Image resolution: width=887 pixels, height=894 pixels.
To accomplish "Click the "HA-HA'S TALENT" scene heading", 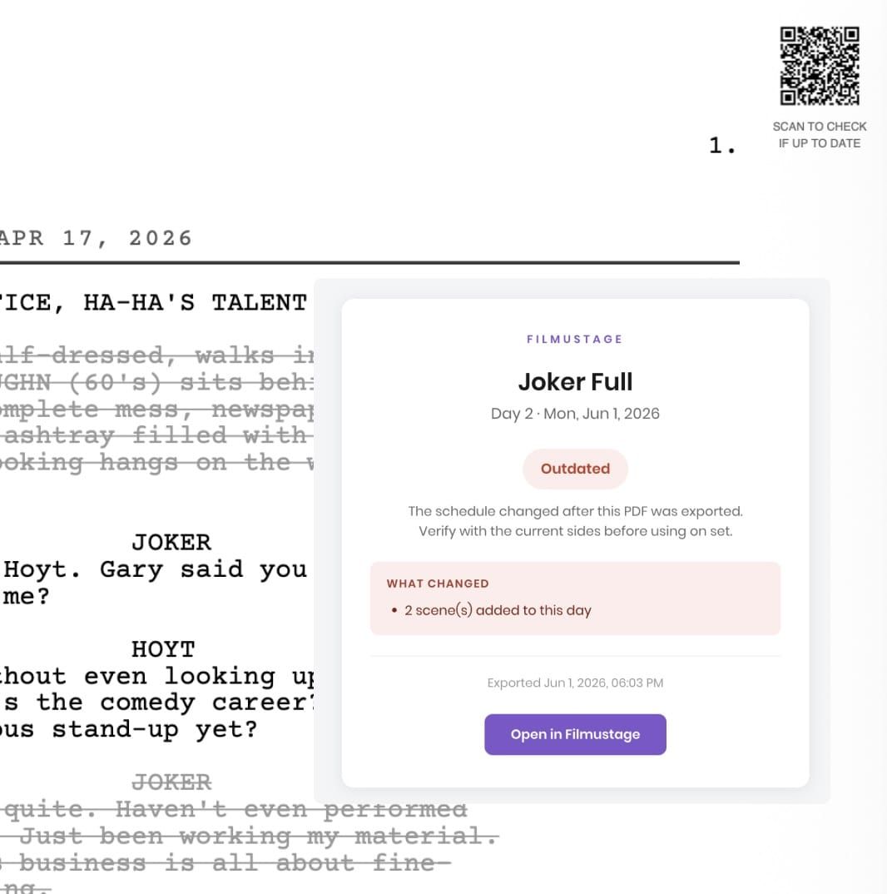I will coord(196,302).
